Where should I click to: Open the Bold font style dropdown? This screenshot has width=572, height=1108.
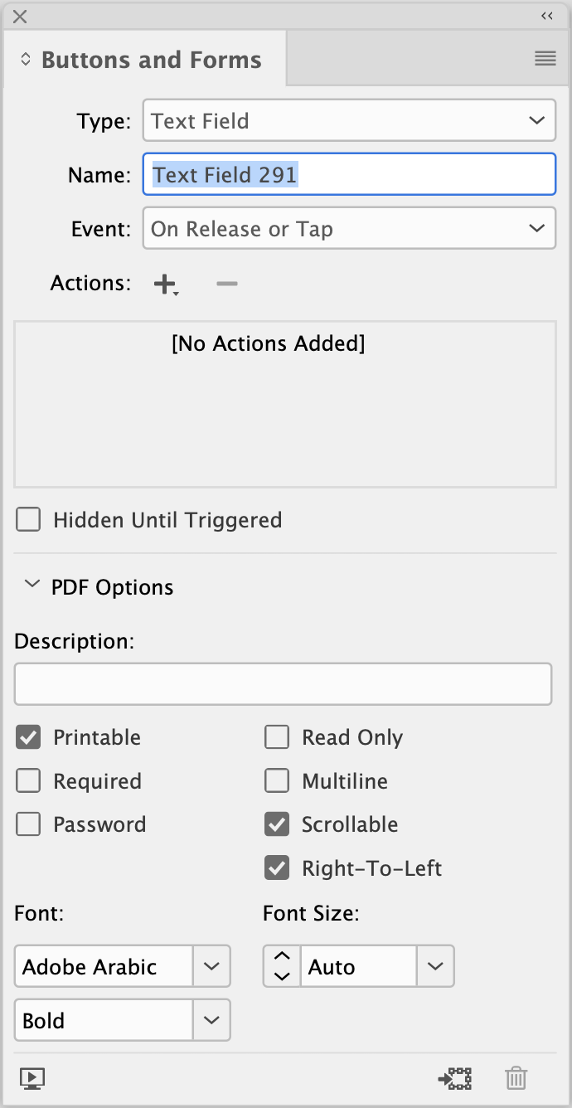pos(211,1020)
